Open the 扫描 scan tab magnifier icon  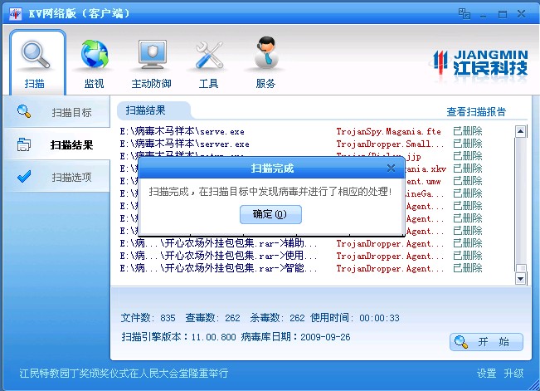[x=36, y=55]
